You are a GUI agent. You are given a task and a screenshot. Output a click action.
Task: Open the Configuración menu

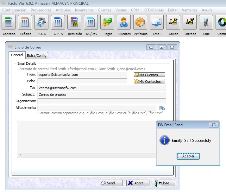14,10
